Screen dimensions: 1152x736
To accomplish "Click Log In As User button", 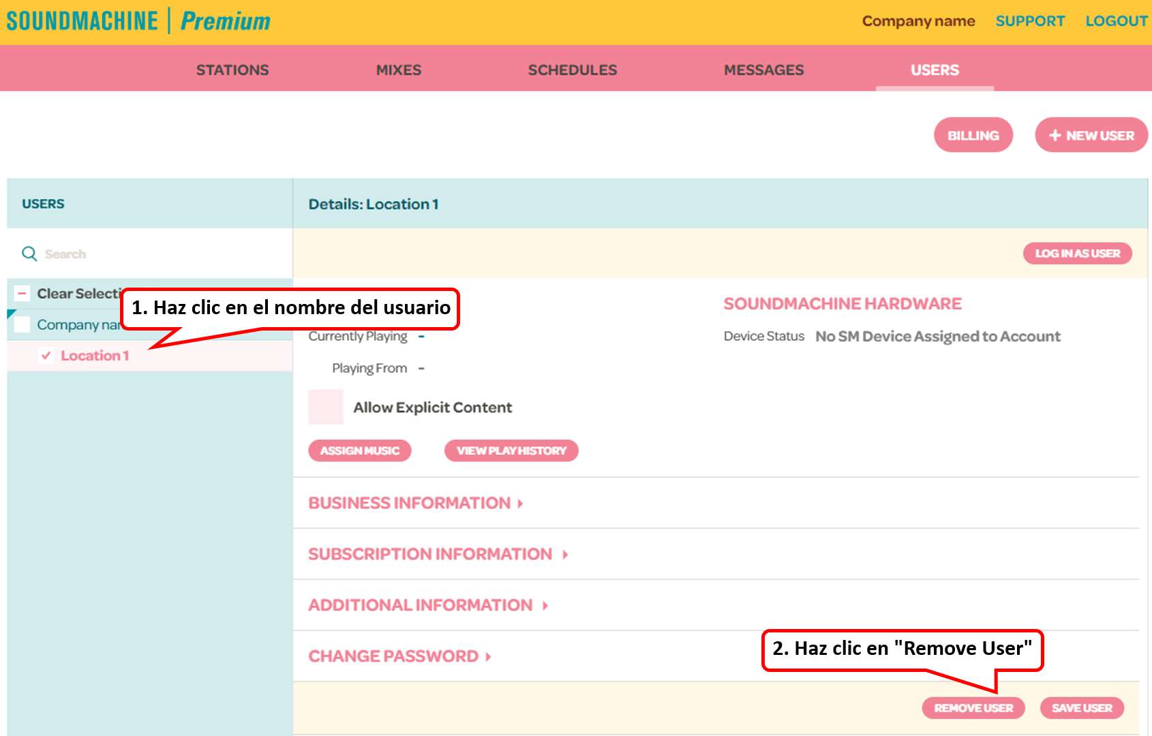I will click(x=1078, y=254).
